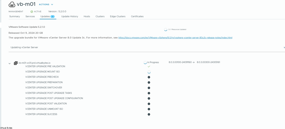
Task: Switch to the Summary tab
Action: (14, 16)
